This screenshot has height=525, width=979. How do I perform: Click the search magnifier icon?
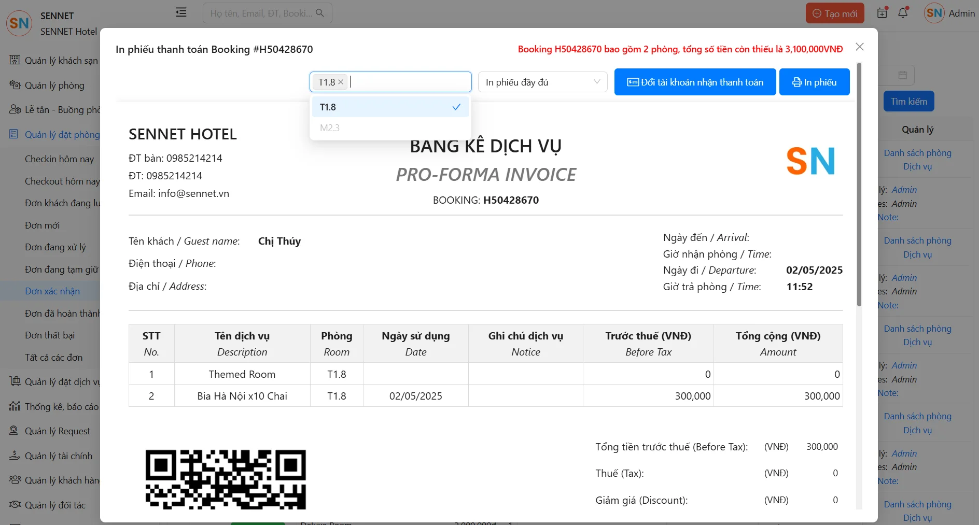[x=320, y=13]
